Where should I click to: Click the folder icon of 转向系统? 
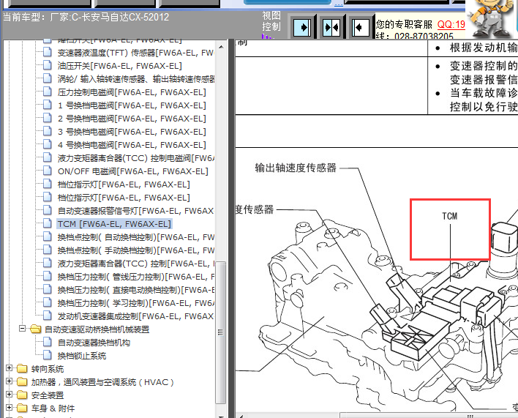(22, 368)
